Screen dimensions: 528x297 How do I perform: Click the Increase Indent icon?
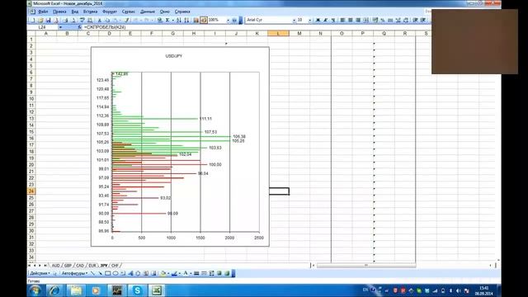pos(423,20)
